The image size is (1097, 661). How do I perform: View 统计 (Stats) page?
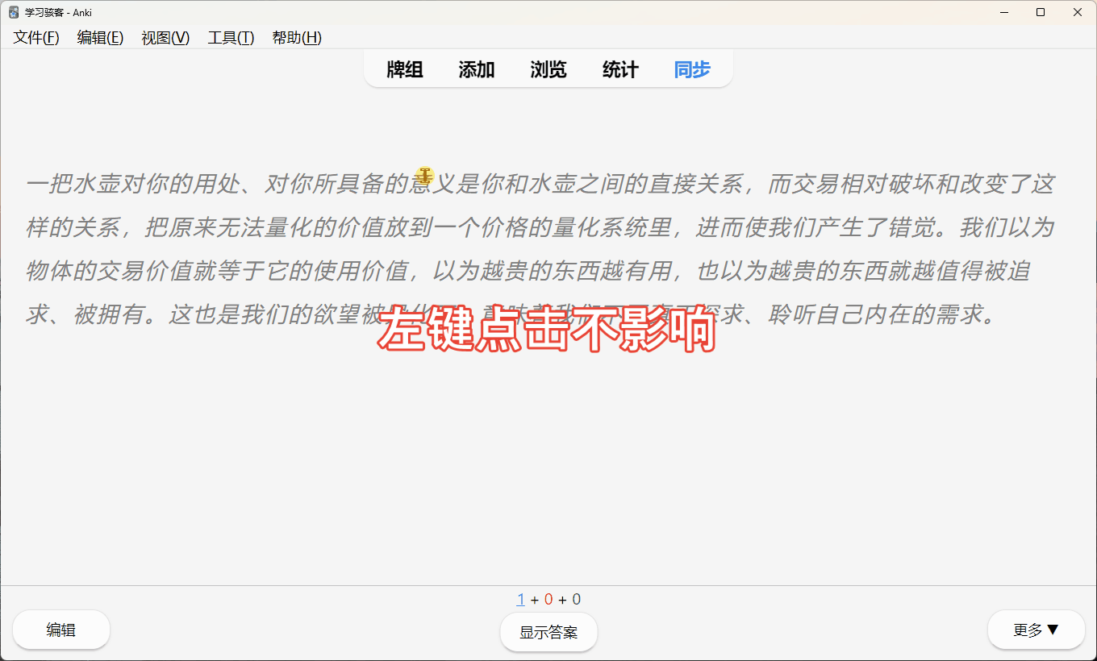[x=619, y=69]
